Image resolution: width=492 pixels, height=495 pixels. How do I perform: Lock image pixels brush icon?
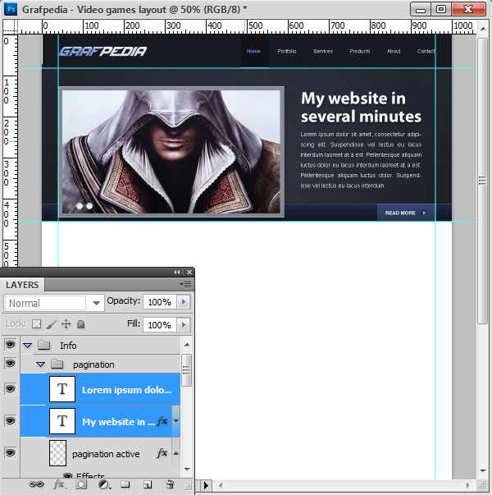point(51,324)
